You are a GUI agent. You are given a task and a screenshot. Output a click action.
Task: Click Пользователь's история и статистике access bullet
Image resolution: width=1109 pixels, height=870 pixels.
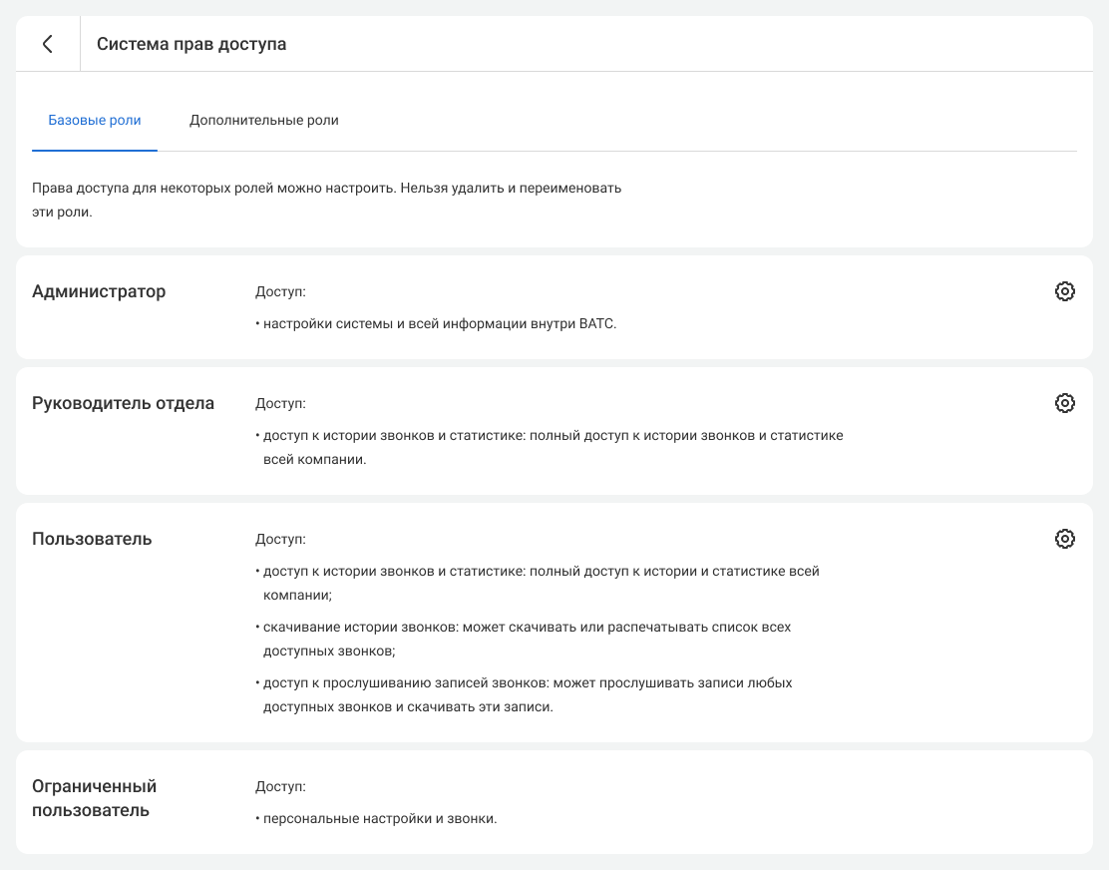[x=541, y=583]
